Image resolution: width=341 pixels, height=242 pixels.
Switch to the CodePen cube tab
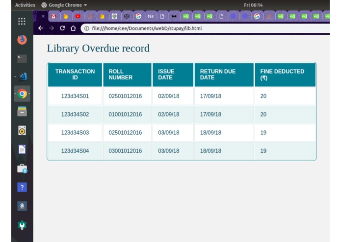(127, 16)
